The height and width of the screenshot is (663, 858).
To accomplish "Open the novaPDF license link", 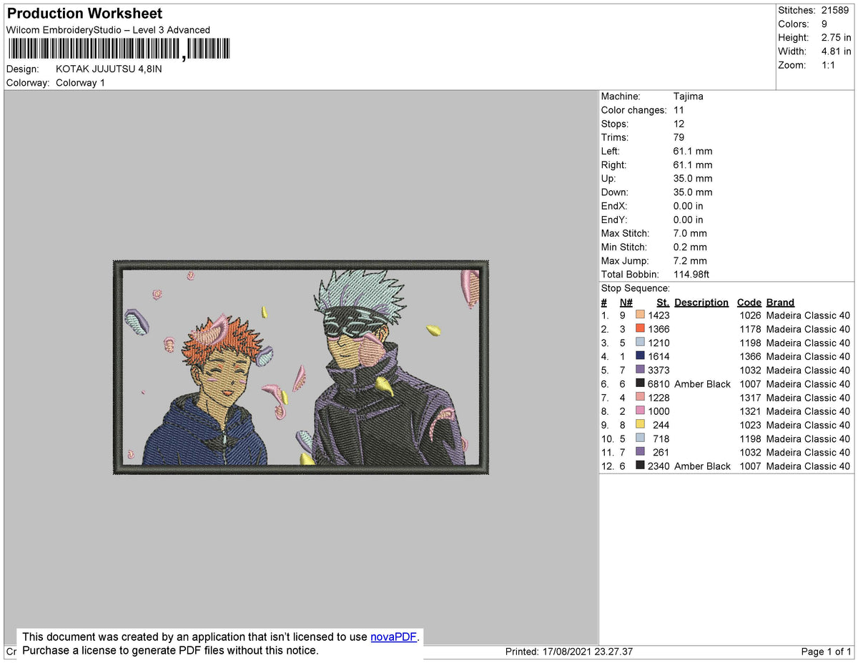I will tap(392, 637).
